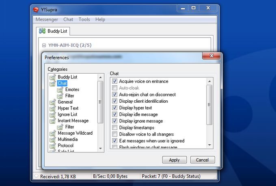Enable Disallow voice to all strangers
The image size is (276, 186).
click(x=114, y=134)
